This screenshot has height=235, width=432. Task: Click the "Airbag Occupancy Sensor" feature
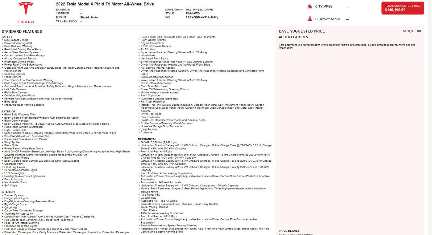pyautogui.click(x=20, y=59)
